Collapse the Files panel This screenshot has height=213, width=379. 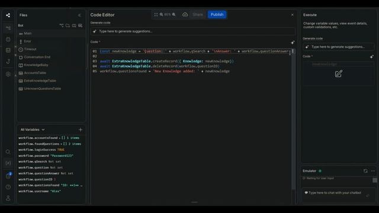[x=79, y=15]
